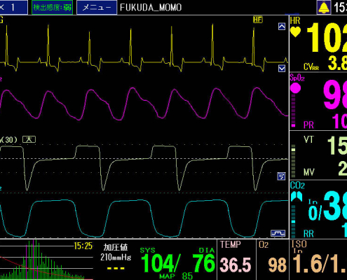347x280 pixels.
Task: Open the メニュー menu button
Action: pyautogui.click(x=97, y=8)
